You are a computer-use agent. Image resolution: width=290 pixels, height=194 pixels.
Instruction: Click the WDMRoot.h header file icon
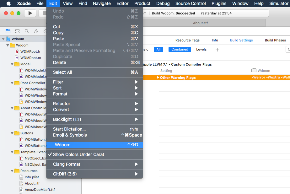click(x=17, y=51)
